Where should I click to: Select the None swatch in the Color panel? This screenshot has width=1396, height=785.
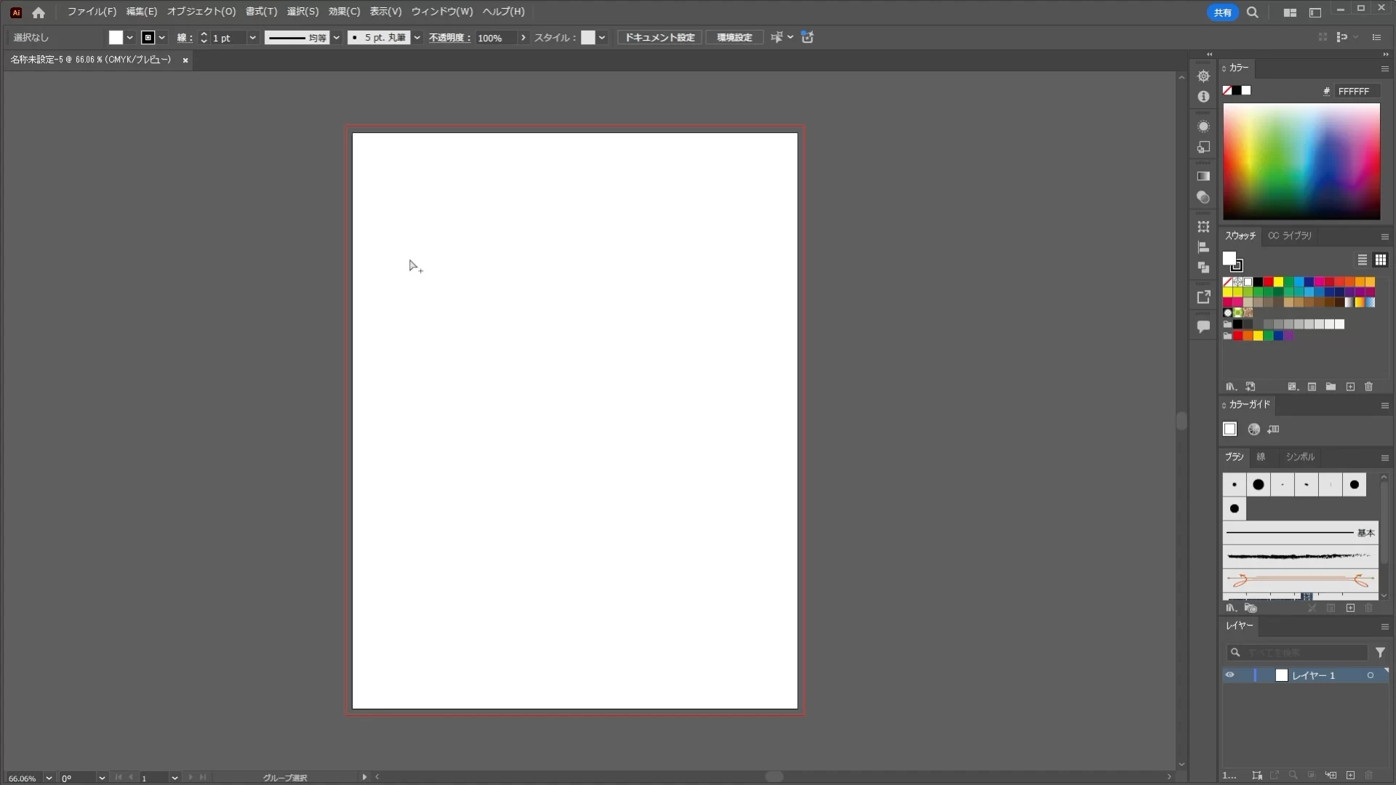[1227, 90]
